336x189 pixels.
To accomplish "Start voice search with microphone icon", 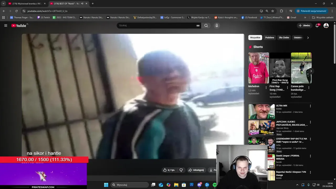I will (217, 25).
